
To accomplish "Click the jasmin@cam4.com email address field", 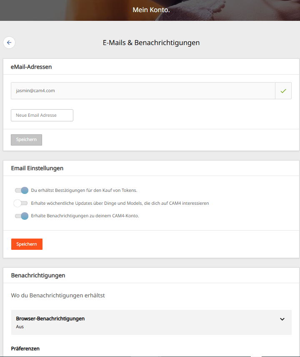I will point(142,91).
